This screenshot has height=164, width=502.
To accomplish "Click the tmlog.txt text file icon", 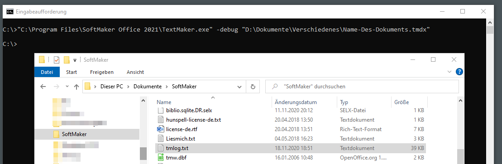I will coord(160,148).
